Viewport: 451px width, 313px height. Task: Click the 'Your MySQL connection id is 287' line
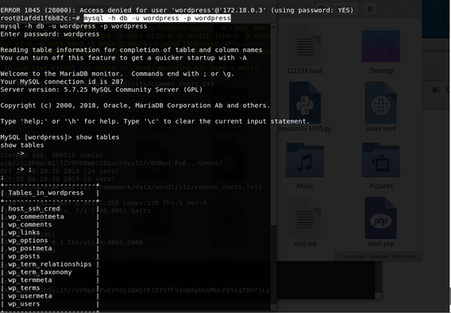coord(62,82)
